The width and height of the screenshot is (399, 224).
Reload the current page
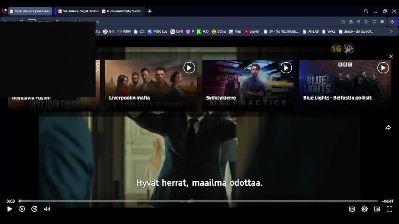pyautogui.click(x=22, y=22)
